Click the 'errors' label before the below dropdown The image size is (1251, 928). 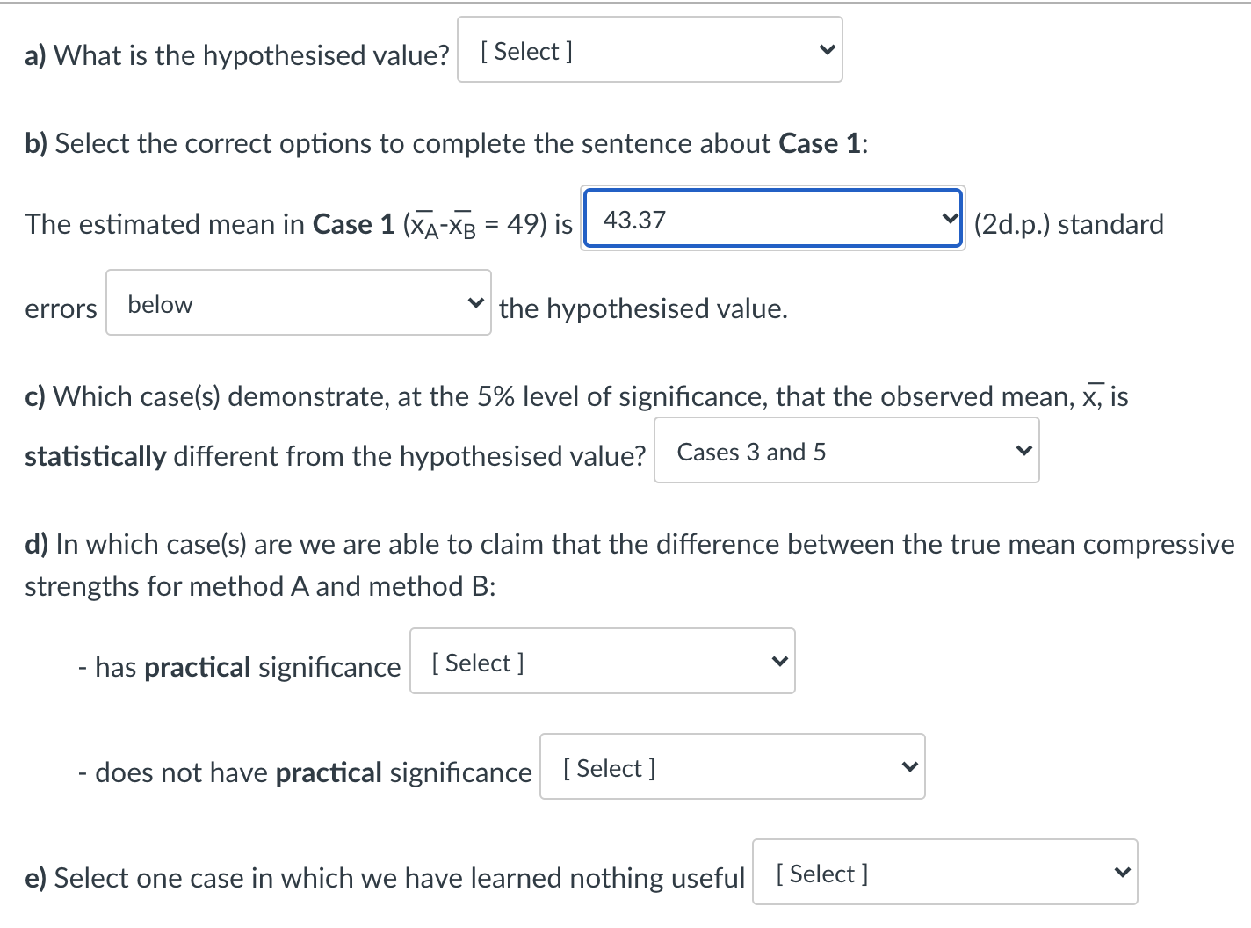[x=61, y=308]
